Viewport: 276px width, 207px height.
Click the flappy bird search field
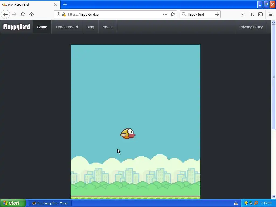point(200,14)
